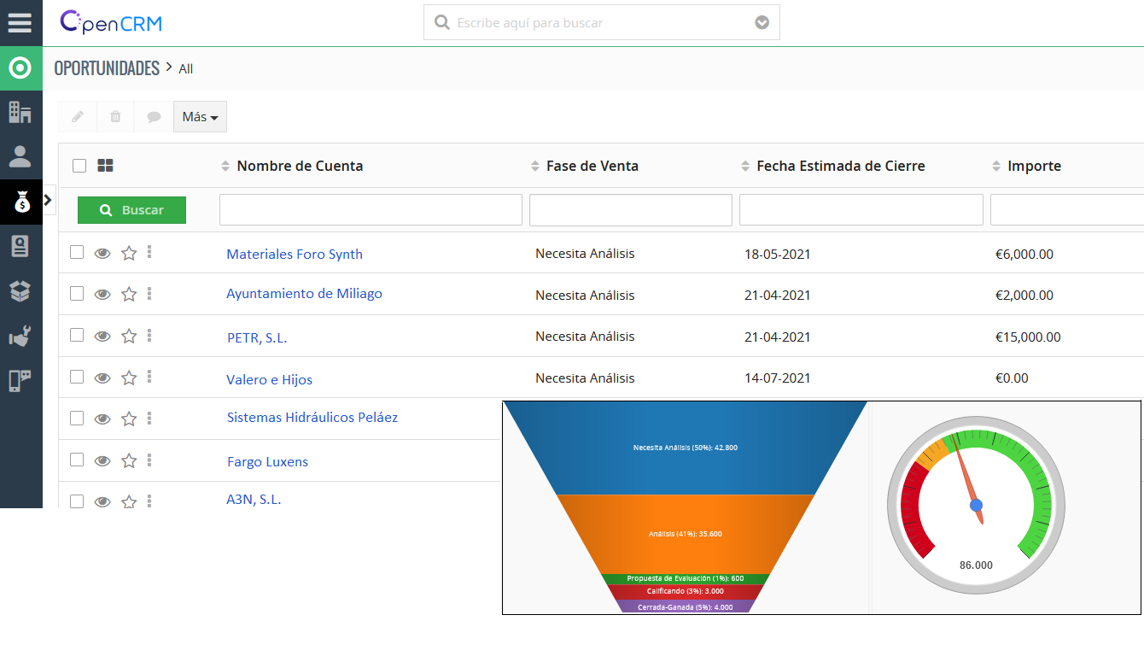Open the Products box sidebar icon
The width and height of the screenshot is (1144, 656).
pos(20,291)
